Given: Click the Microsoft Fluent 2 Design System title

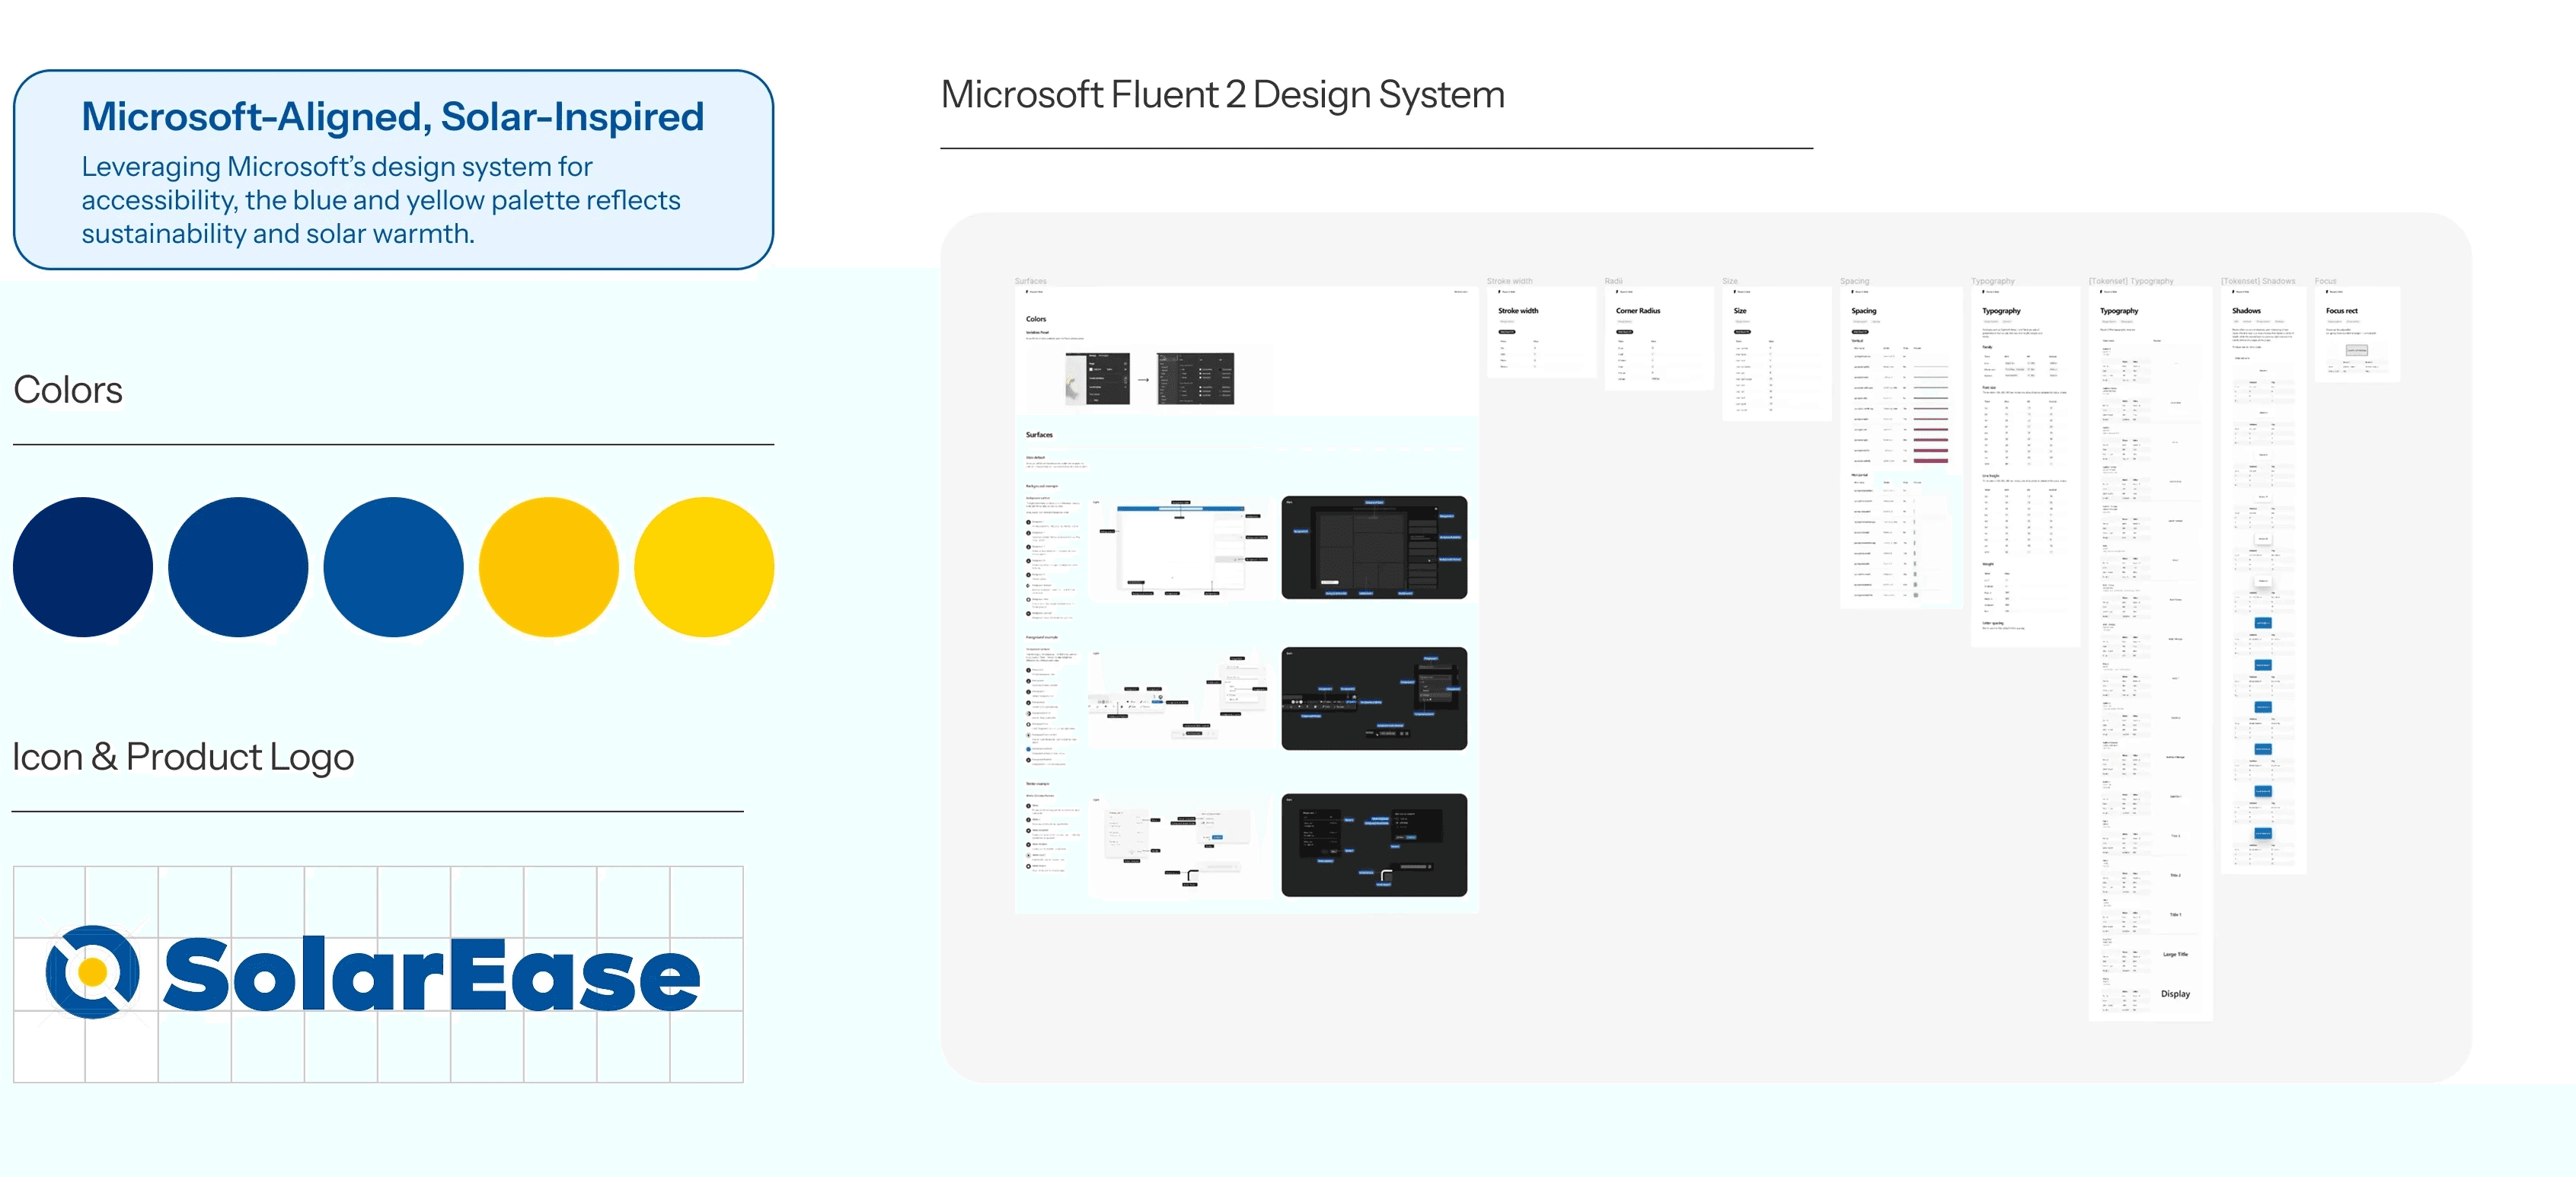Looking at the screenshot, I should [1222, 95].
